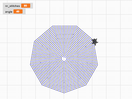The width and height of the screenshot is (132, 99).
Task: Click the turtle sprite on the stage
Action: [95, 42]
